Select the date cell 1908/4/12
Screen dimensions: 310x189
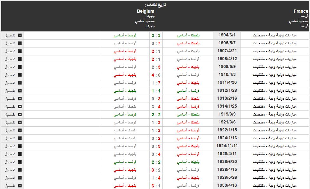point(227,59)
